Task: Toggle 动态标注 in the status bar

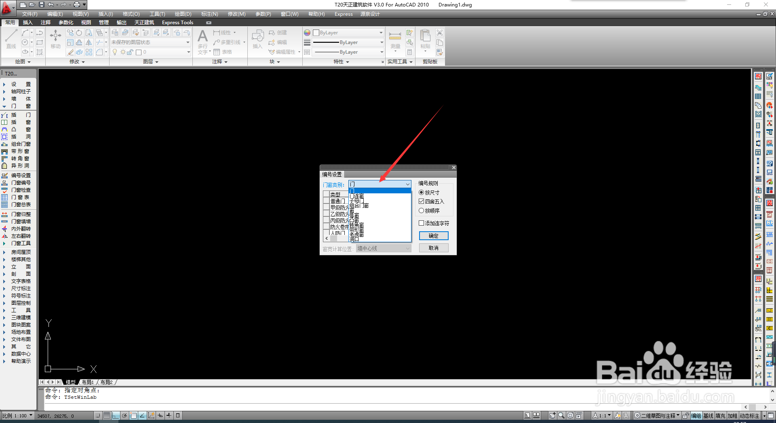Action: point(750,415)
